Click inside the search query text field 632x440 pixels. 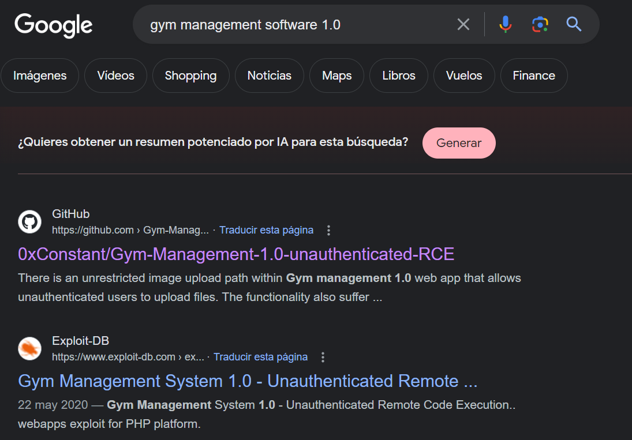pyautogui.click(x=289, y=25)
